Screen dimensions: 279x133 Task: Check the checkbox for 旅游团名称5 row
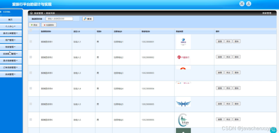[31, 104]
